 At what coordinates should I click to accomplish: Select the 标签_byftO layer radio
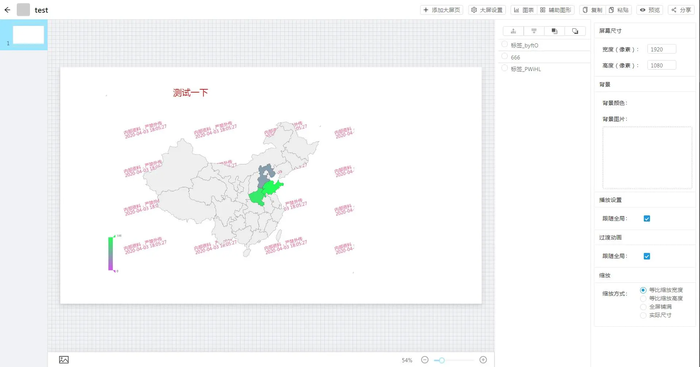click(504, 44)
